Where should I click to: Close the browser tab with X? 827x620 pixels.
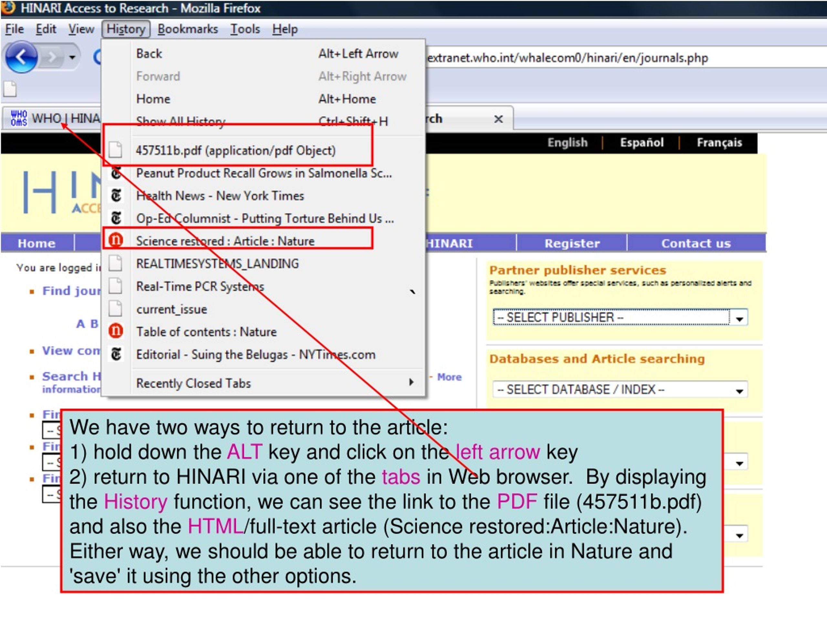click(498, 119)
